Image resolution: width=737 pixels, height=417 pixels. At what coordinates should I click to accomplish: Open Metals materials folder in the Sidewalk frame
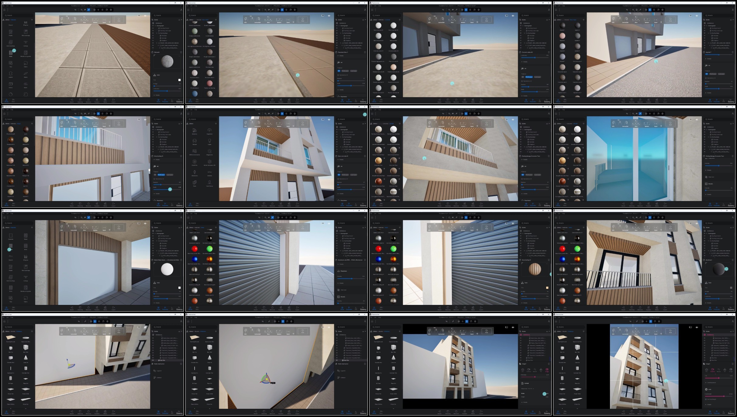26,74
